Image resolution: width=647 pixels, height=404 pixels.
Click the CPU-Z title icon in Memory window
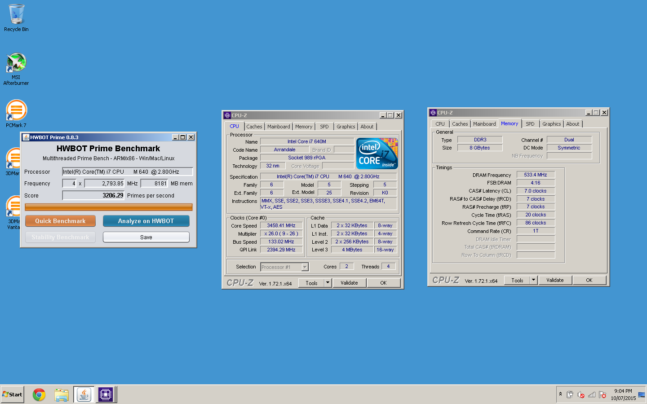433,113
